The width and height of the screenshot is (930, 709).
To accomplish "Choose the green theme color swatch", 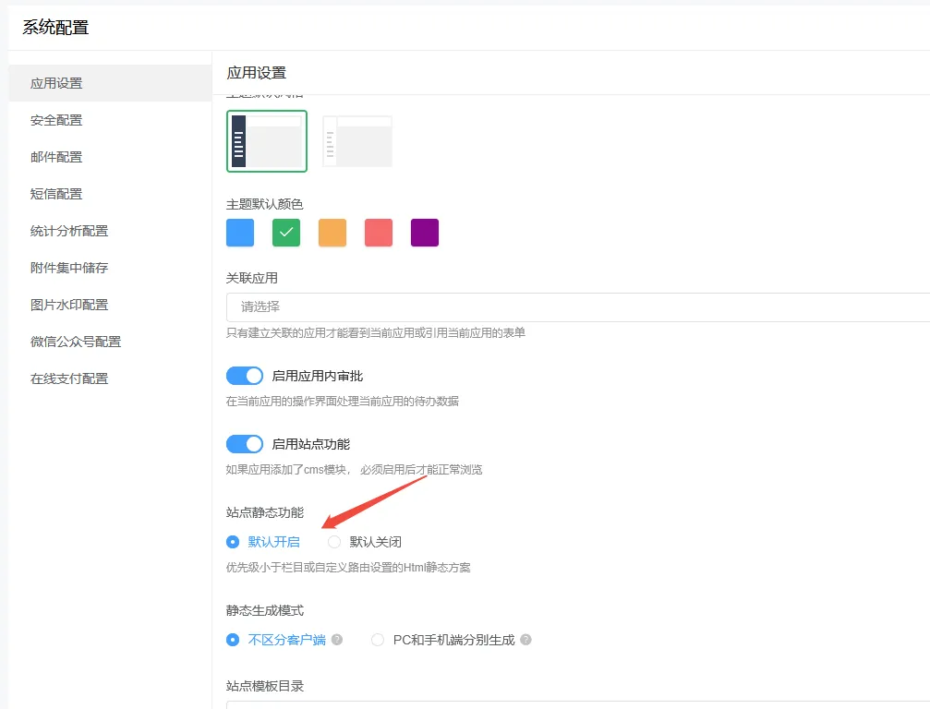I will (x=286, y=233).
